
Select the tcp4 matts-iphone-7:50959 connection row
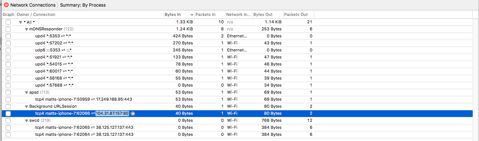coord(239,99)
